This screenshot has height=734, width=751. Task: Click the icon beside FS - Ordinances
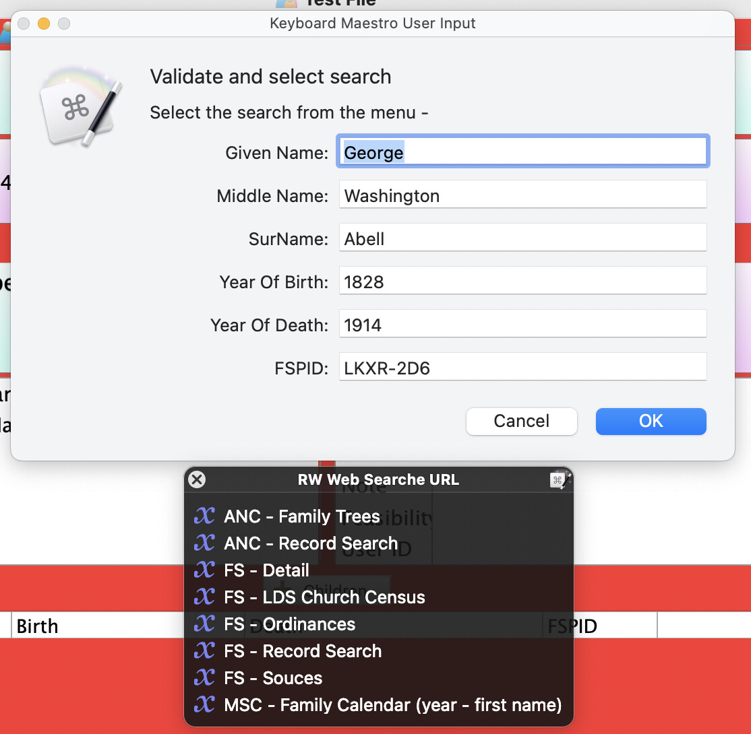coord(204,624)
